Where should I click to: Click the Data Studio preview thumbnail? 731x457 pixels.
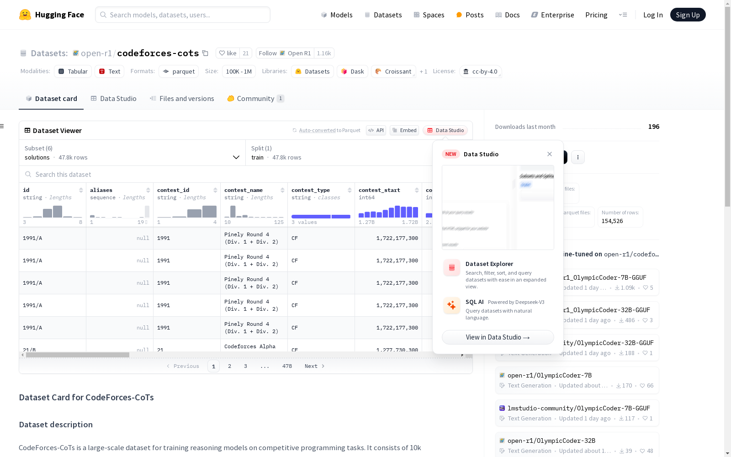(x=498, y=207)
